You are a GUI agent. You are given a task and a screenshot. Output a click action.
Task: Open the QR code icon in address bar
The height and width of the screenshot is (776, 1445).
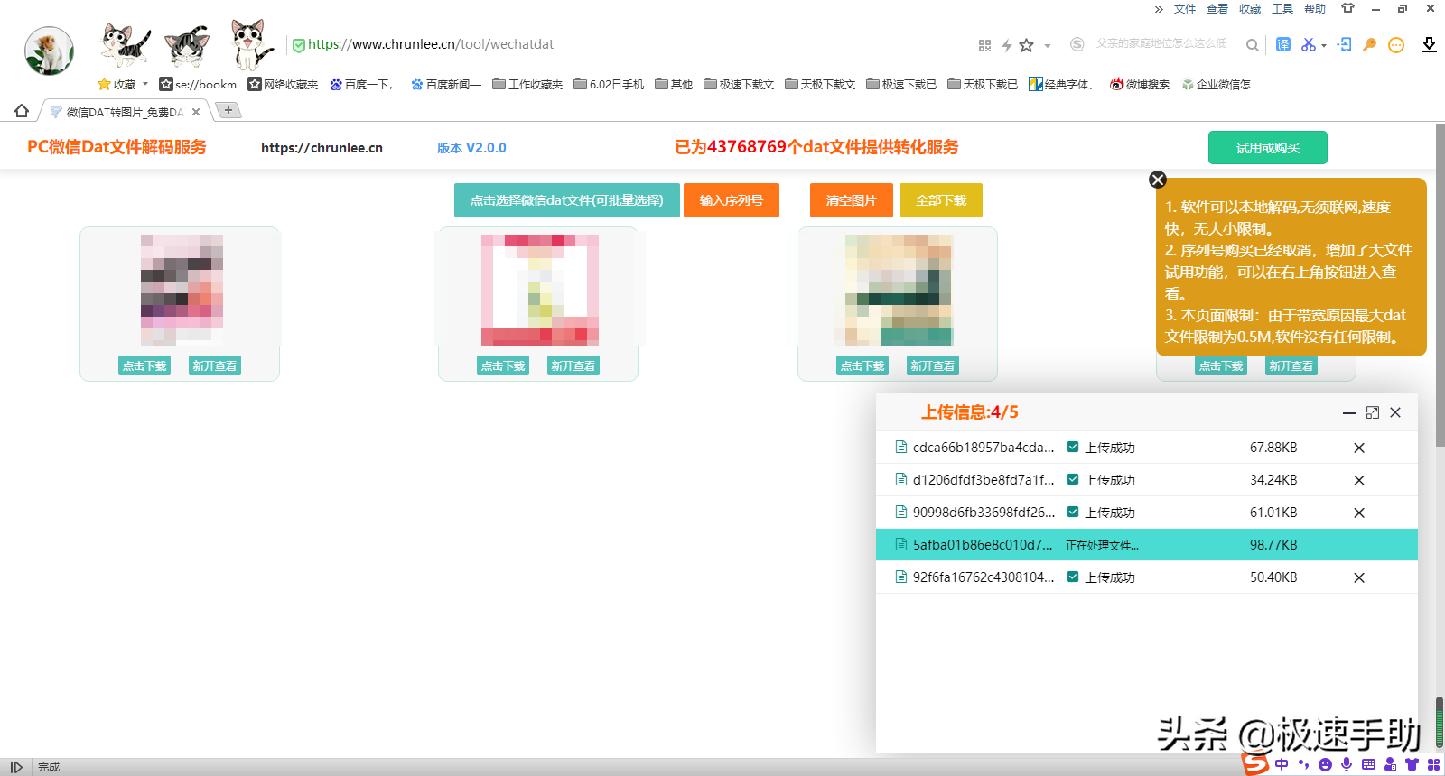984,45
